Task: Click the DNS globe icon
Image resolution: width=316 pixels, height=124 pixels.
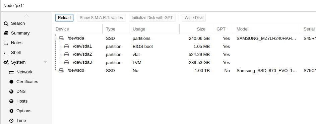Action: pos(11,91)
